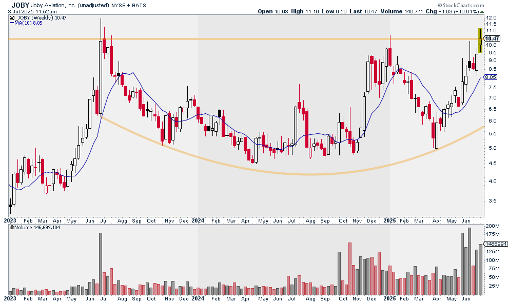
Task: Click the Open 10.03 value
Action: pos(273,11)
